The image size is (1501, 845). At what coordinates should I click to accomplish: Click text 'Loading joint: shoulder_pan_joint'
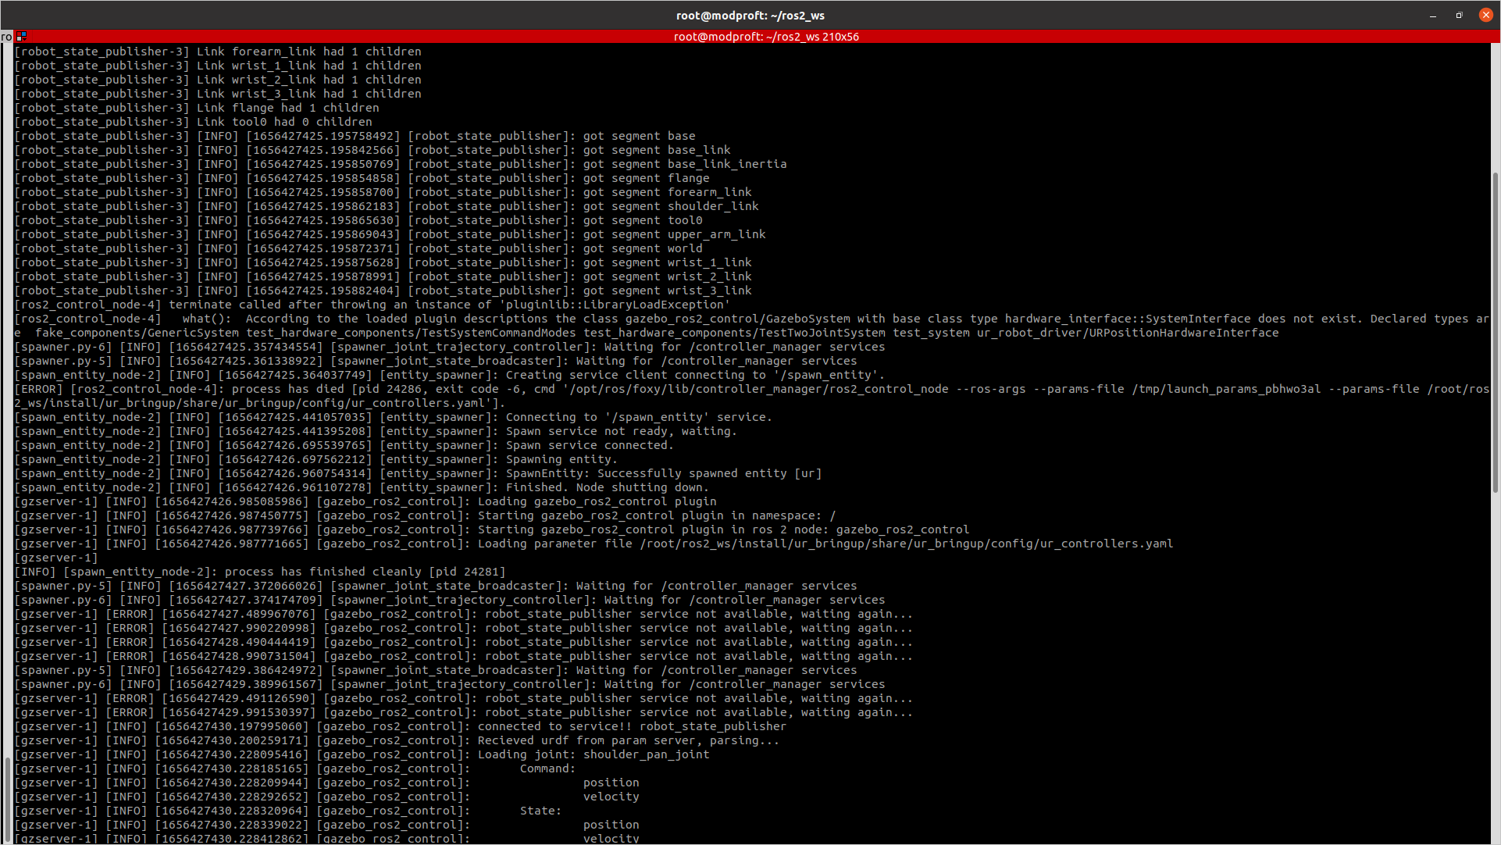click(x=594, y=754)
